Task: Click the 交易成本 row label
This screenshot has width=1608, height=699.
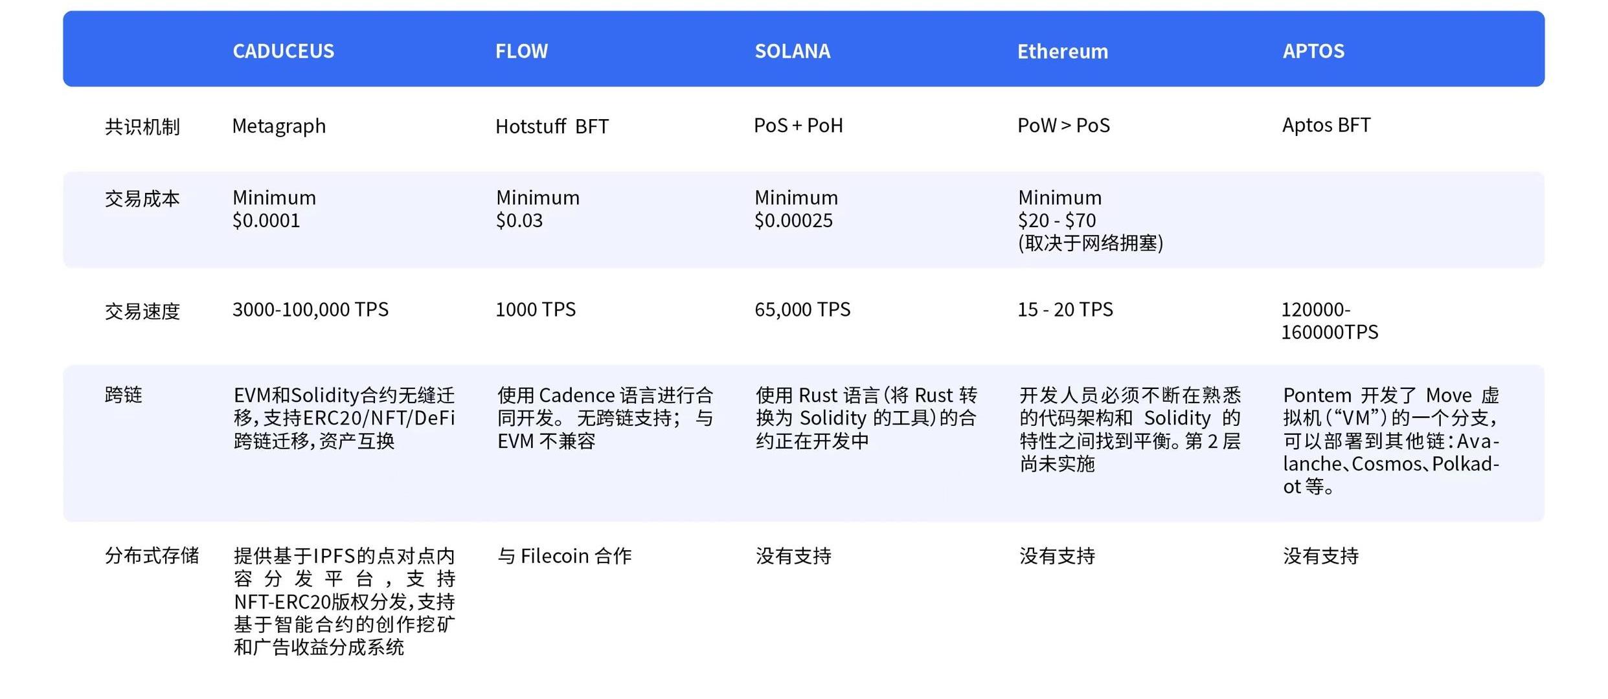Action: pyautogui.click(x=142, y=198)
